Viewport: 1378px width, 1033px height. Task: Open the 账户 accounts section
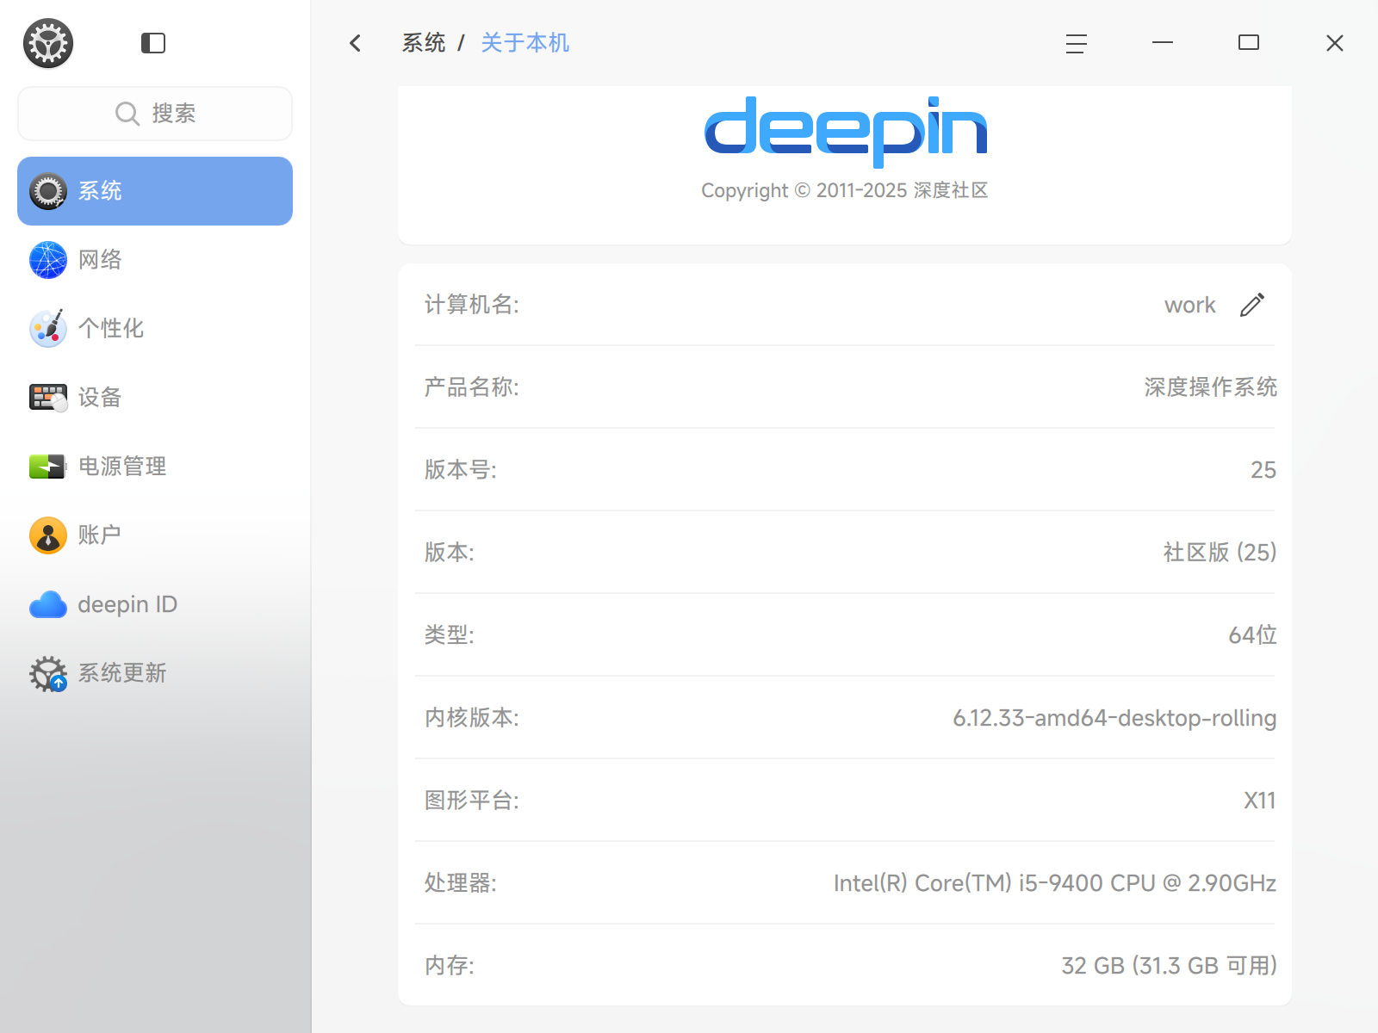(155, 535)
